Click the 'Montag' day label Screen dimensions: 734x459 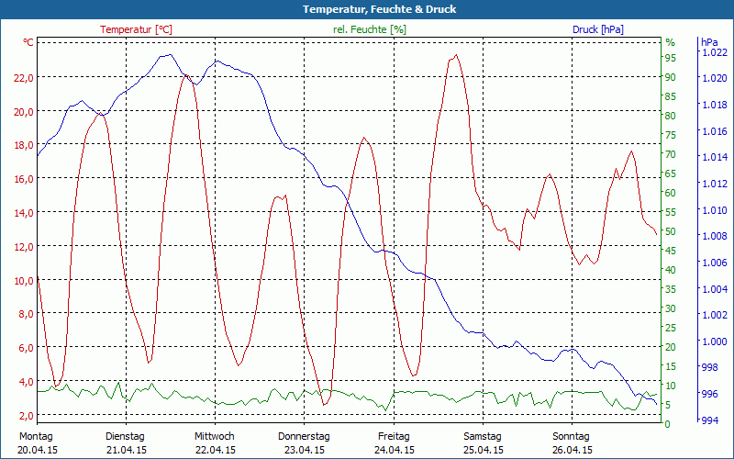(36, 436)
